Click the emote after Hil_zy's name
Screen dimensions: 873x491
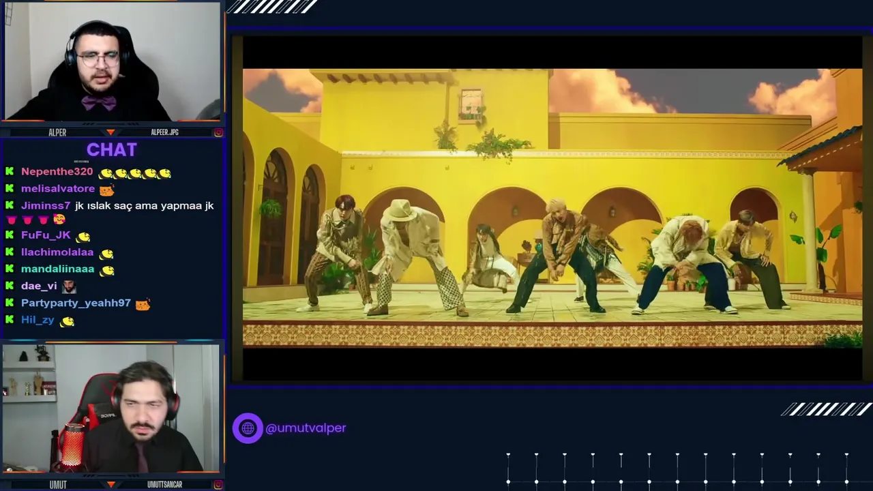(66, 321)
